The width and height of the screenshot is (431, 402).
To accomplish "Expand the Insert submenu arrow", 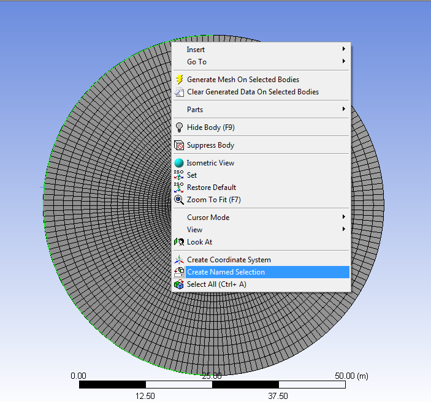I will pos(343,49).
